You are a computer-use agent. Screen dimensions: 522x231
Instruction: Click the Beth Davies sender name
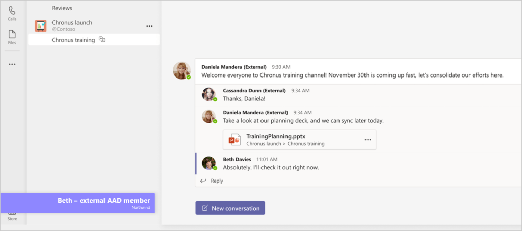click(x=237, y=159)
